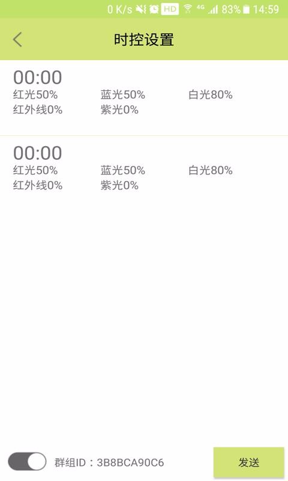Send the timer settings with 发送 button
Viewport: 288px width, 481px height.
[248, 462]
